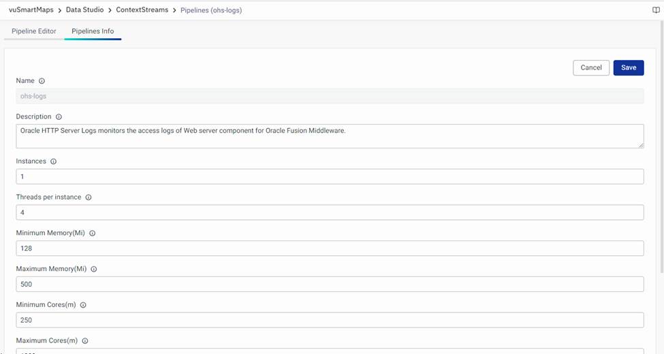Go to vuSmartMaps in breadcrumb

[31, 10]
